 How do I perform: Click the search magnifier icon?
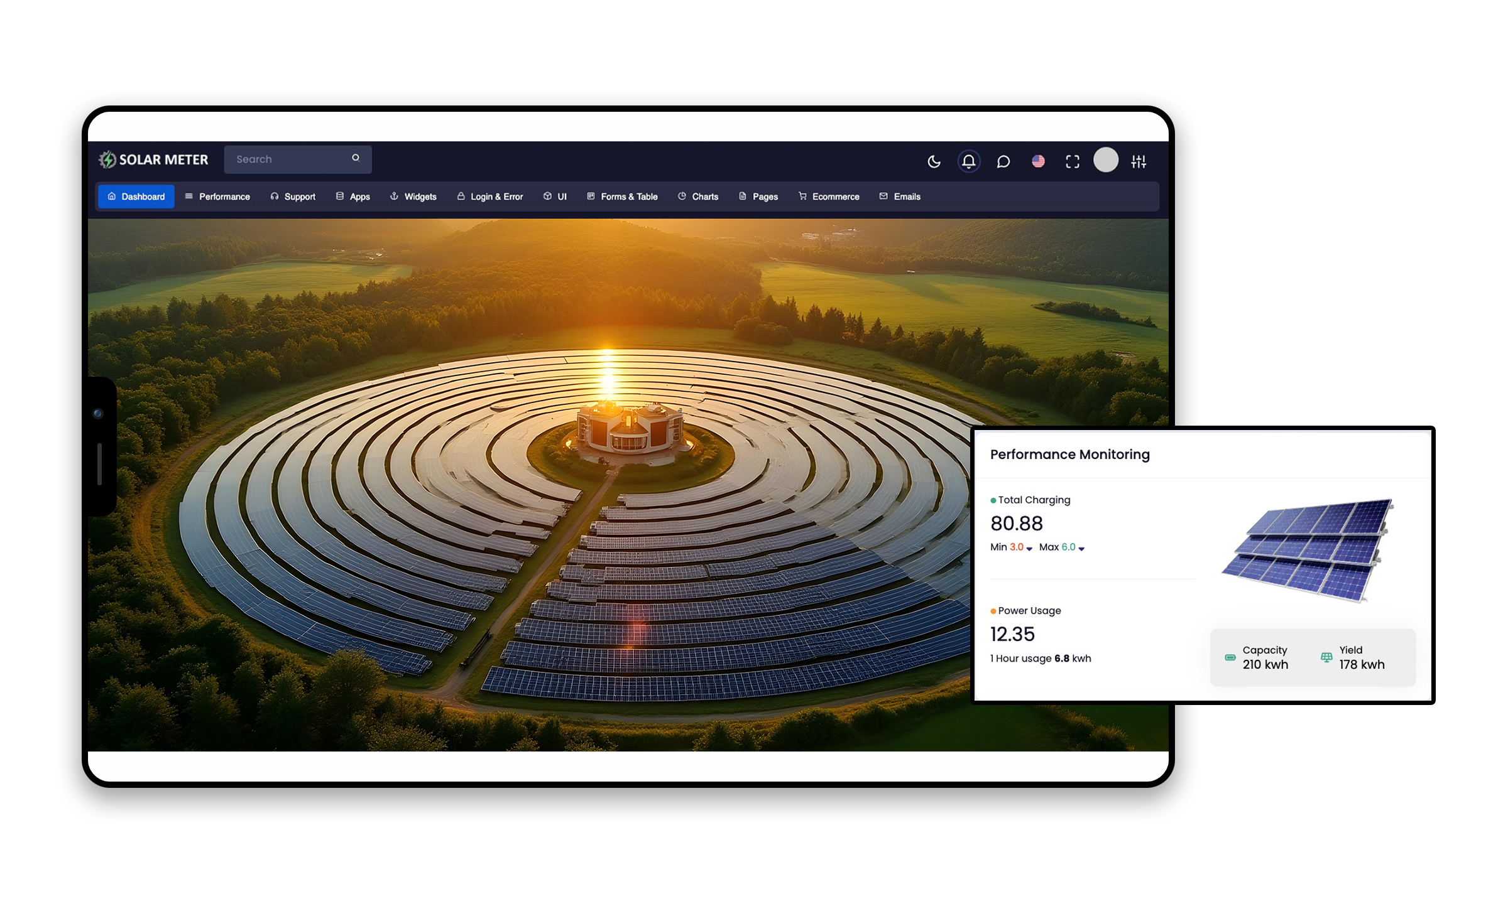356,158
